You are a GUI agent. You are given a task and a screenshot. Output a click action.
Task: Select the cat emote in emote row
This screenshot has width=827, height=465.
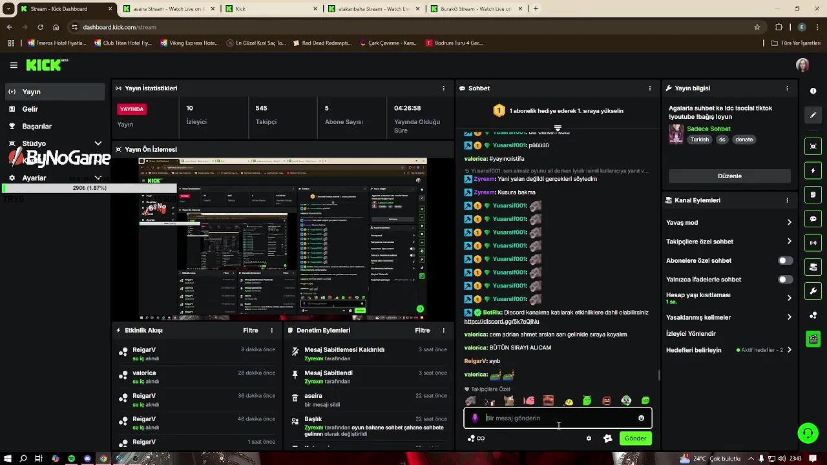point(509,401)
